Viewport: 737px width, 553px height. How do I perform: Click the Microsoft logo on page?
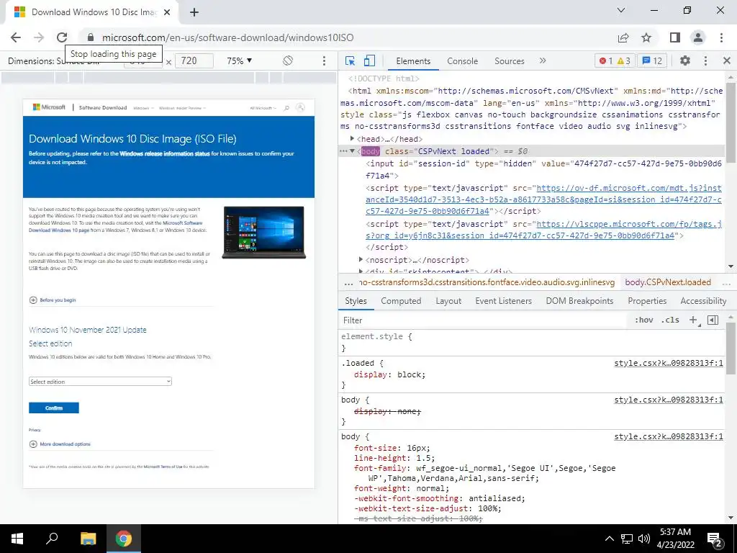click(x=49, y=107)
